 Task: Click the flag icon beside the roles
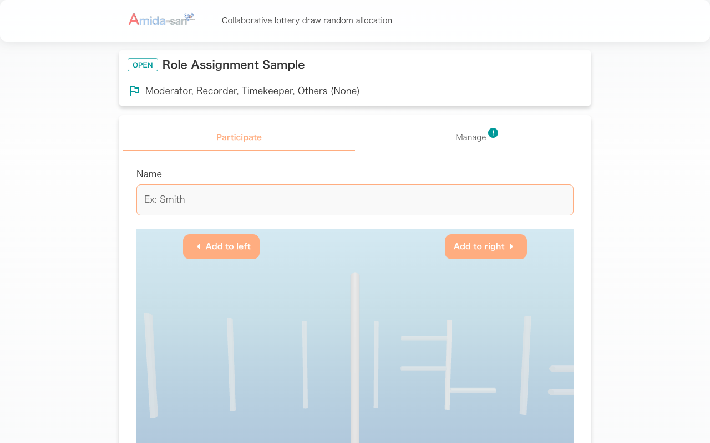click(134, 91)
